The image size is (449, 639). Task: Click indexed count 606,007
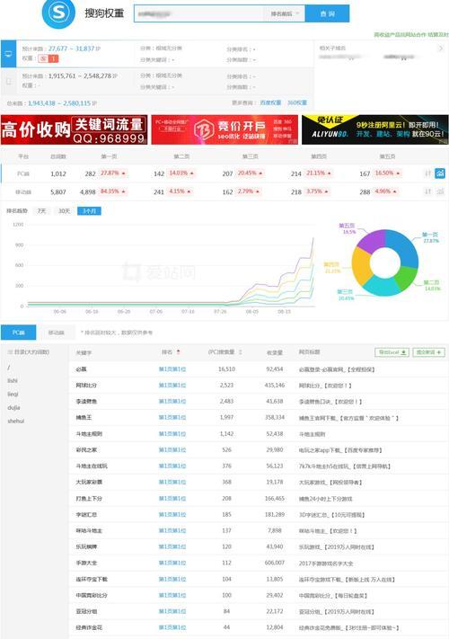point(275,563)
